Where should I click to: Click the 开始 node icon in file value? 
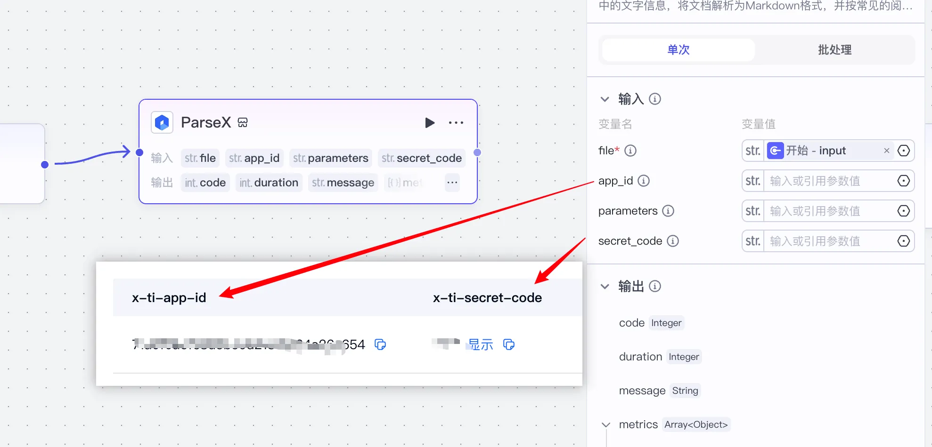coord(776,151)
